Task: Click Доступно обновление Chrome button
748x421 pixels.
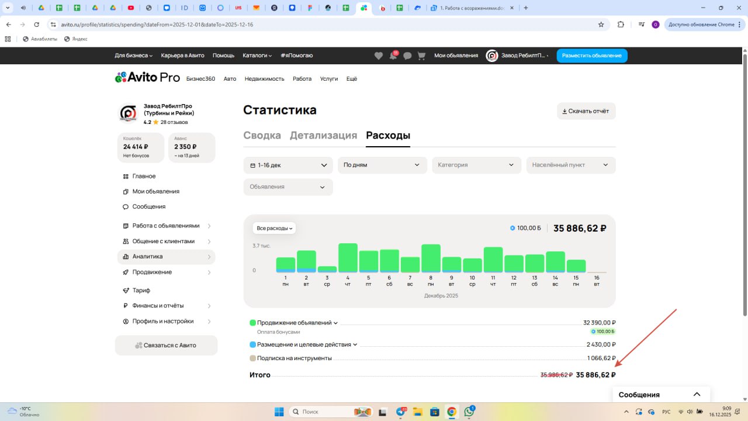Action: click(705, 25)
